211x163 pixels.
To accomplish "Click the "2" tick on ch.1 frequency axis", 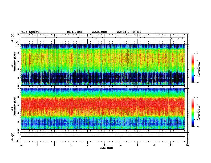I will [x=18, y=78].
